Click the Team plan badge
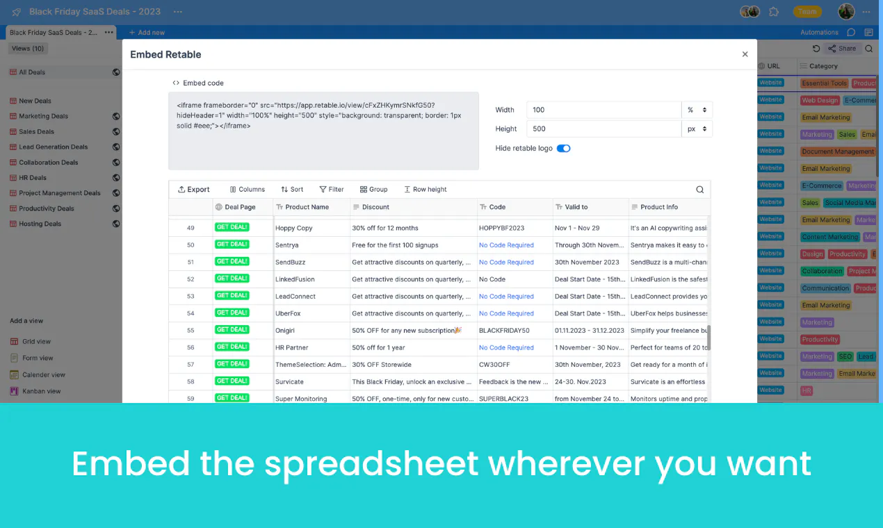Viewport: 883px width, 528px height. [x=807, y=12]
